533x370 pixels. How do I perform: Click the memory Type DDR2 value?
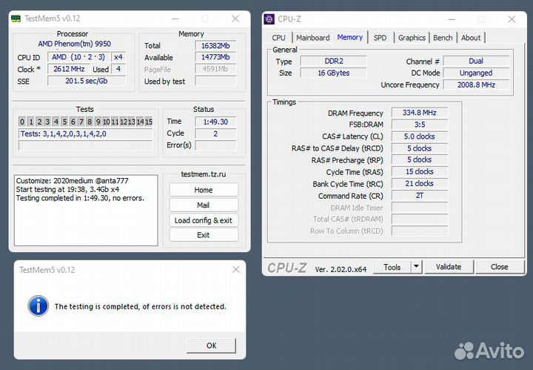[x=333, y=62]
